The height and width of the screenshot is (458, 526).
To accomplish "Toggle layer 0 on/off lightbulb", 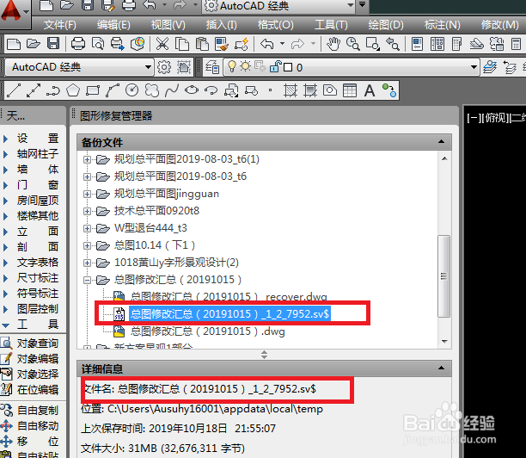I will (x=232, y=66).
